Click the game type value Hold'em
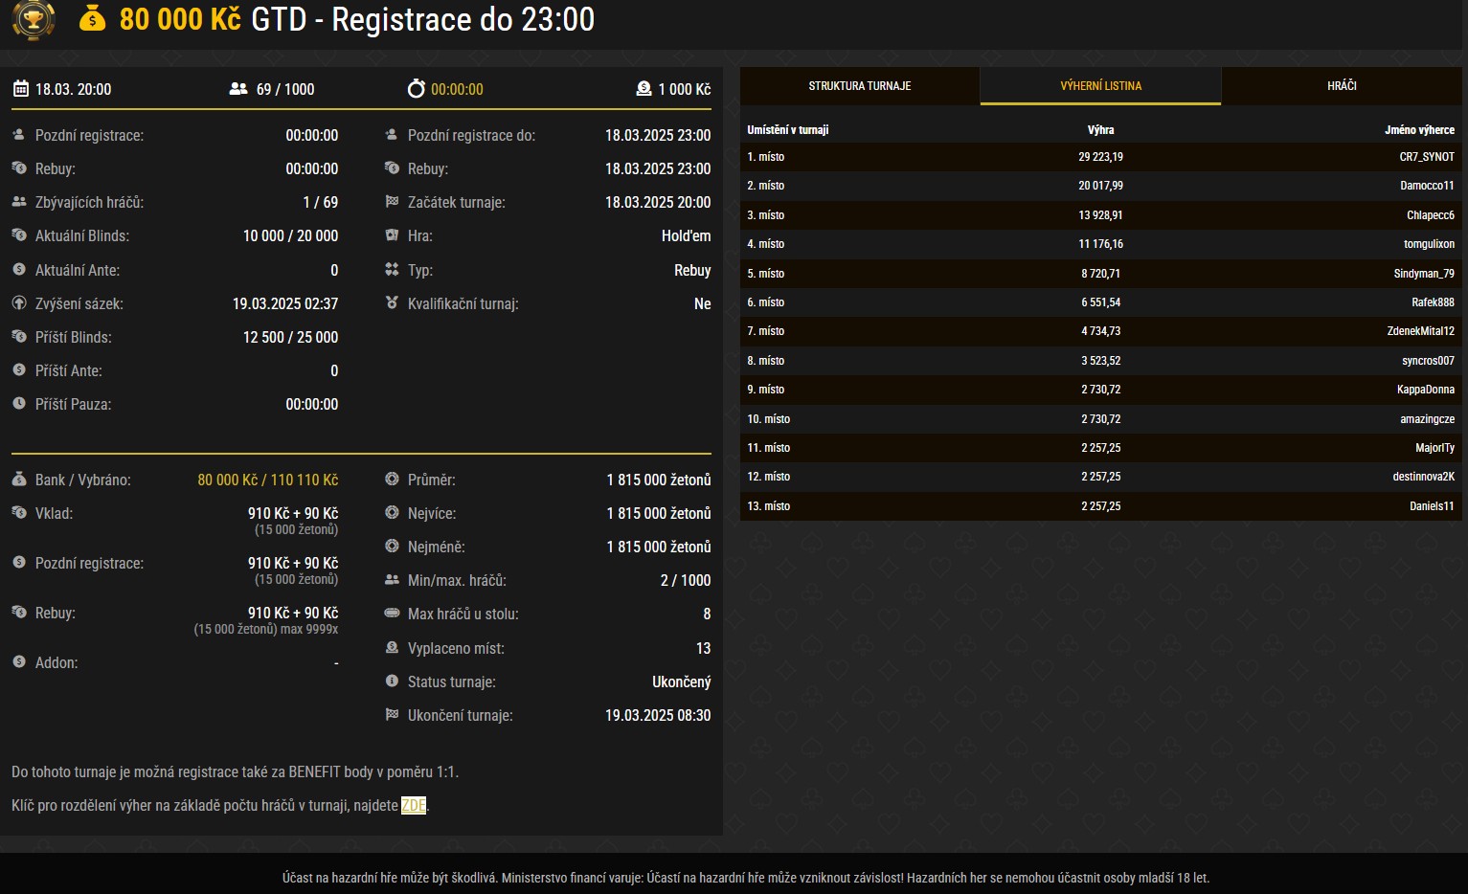 click(686, 235)
